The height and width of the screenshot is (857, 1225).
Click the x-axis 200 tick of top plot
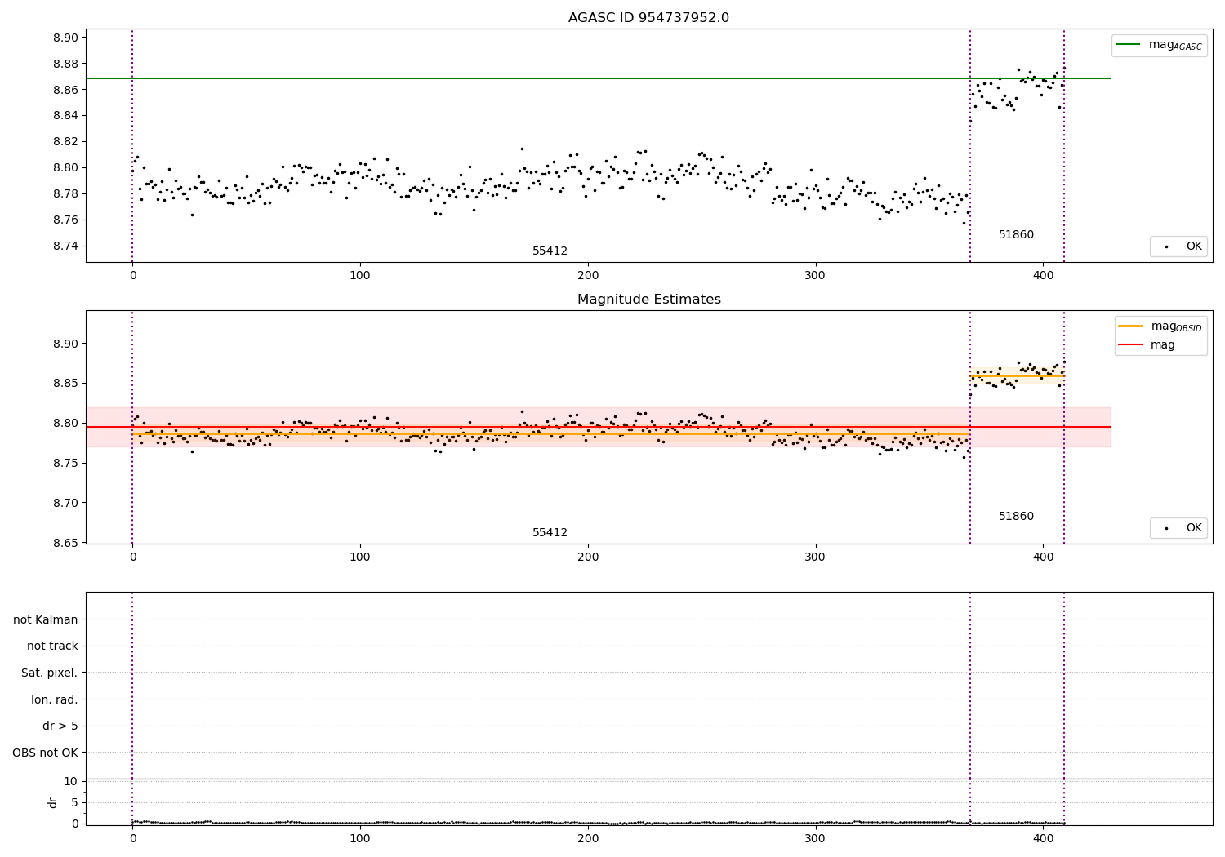coord(588,276)
